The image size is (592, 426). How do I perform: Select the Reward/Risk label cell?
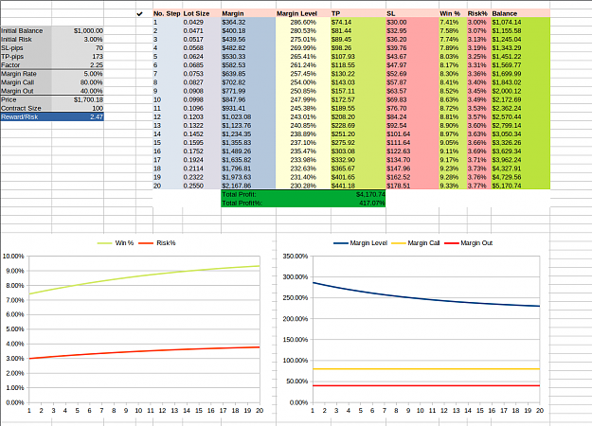27,117
